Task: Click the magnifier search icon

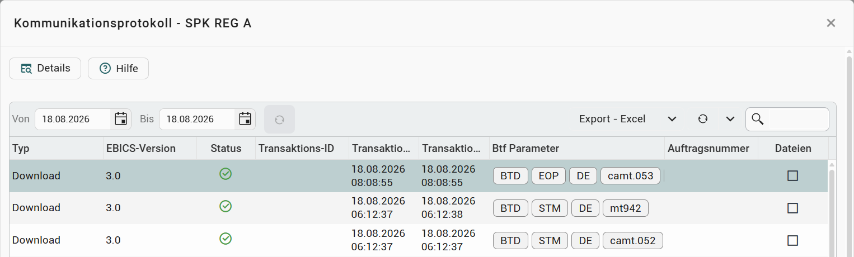Action: click(x=758, y=119)
